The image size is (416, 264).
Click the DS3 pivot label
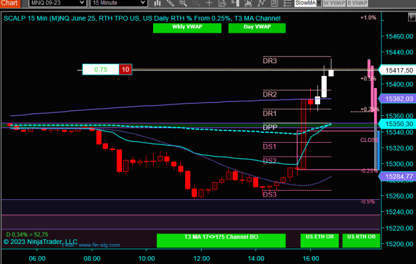click(x=270, y=195)
